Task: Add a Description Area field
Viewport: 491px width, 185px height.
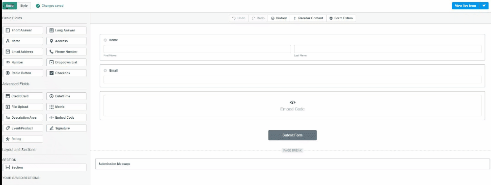Action: coord(23,117)
